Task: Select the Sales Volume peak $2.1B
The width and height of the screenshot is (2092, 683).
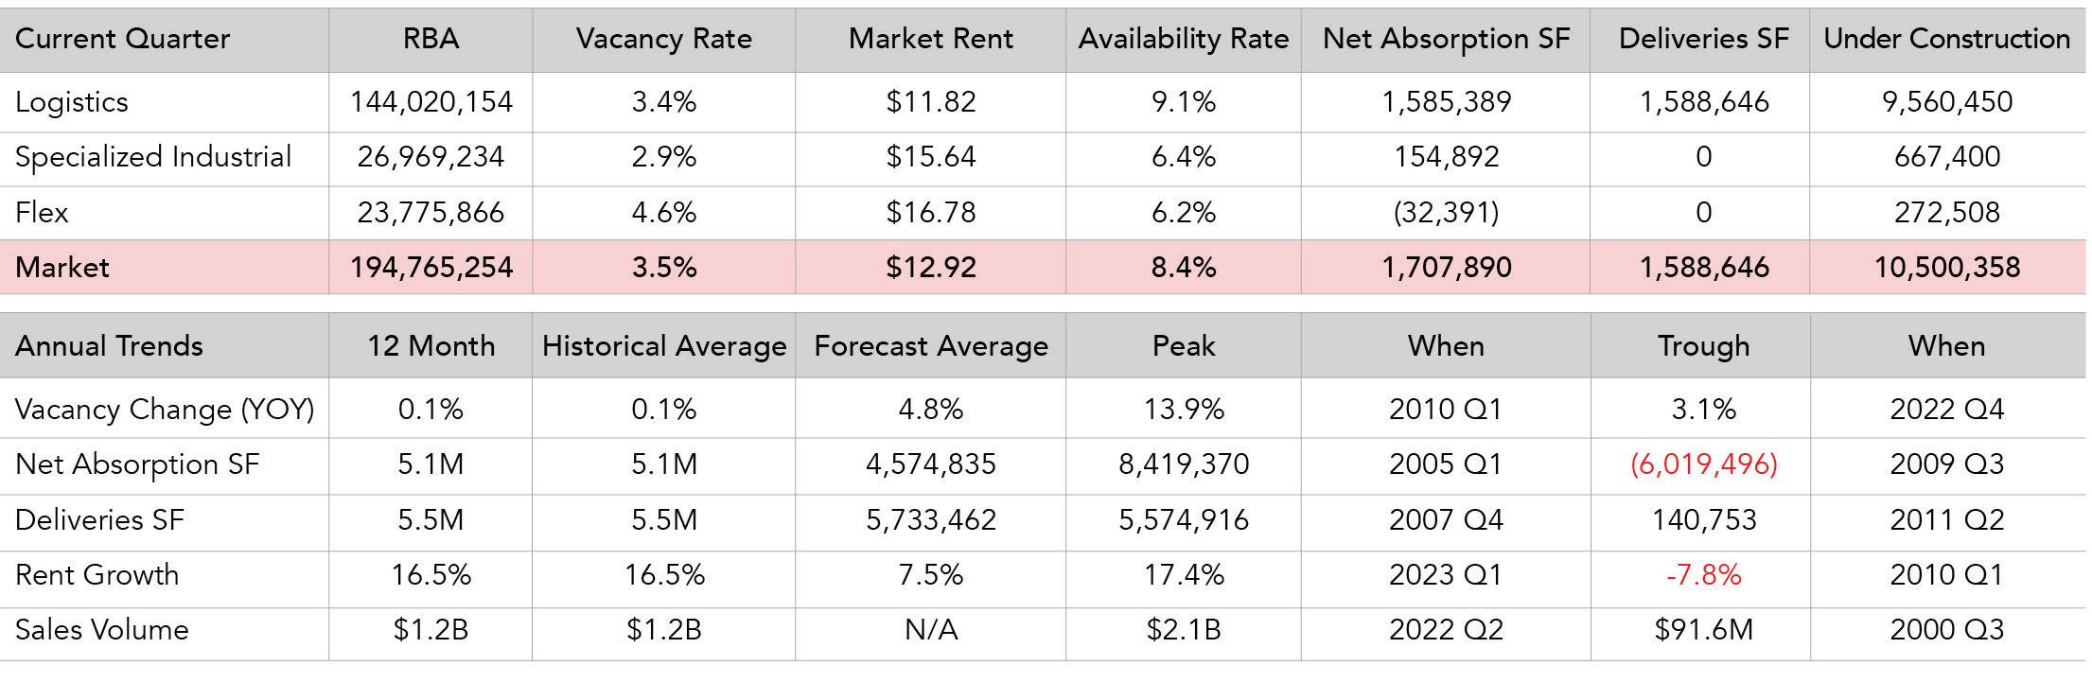Action: [1183, 630]
